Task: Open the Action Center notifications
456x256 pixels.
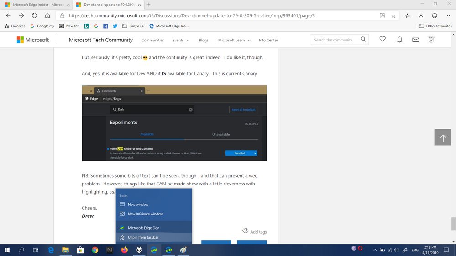Action: pyautogui.click(x=446, y=250)
